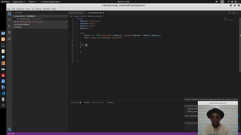Open the Help menu
This screenshot has width=241, height=135.
[x=53, y=9]
